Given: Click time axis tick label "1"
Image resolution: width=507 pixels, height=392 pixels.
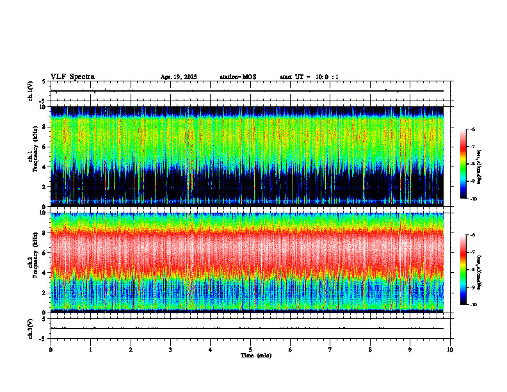Looking at the screenshot, I should (x=90, y=350).
